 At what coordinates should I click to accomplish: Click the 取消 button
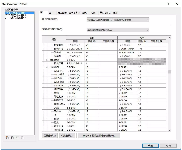tap(168, 145)
